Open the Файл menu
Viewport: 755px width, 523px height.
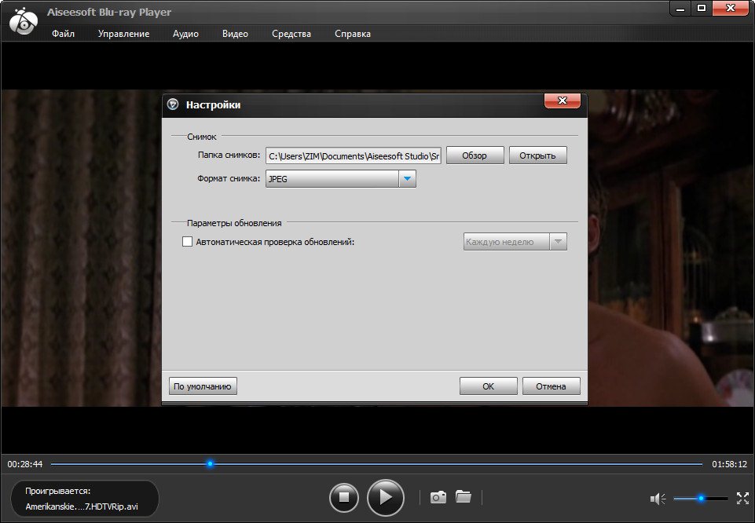tap(63, 34)
